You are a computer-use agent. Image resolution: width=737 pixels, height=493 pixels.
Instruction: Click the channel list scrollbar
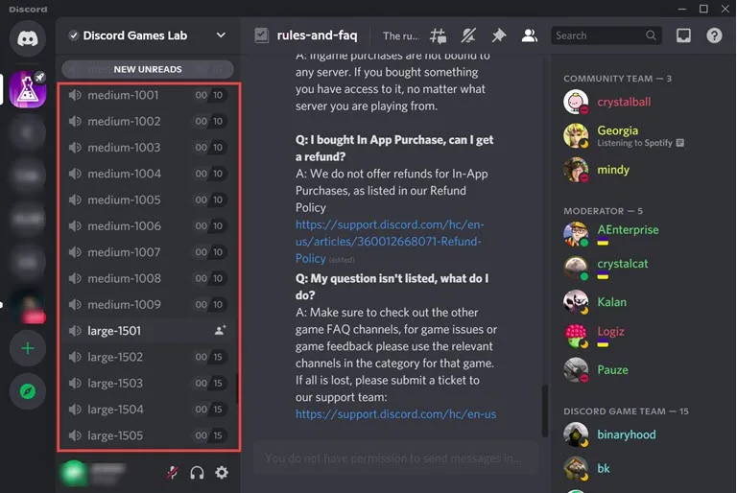(237, 387)
